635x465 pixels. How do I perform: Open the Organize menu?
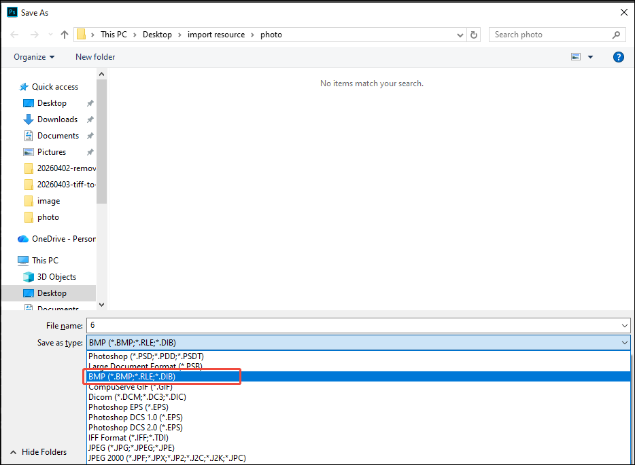click(33, 57)
